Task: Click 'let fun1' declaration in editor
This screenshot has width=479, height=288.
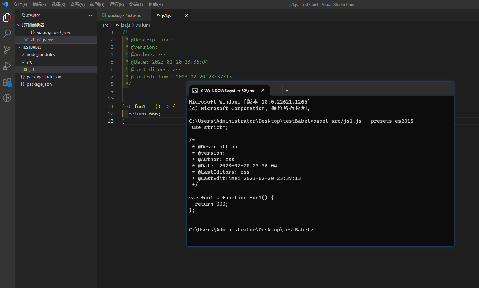Action: coord(134,106)
